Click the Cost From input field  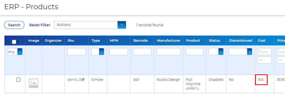coord(264,52)
